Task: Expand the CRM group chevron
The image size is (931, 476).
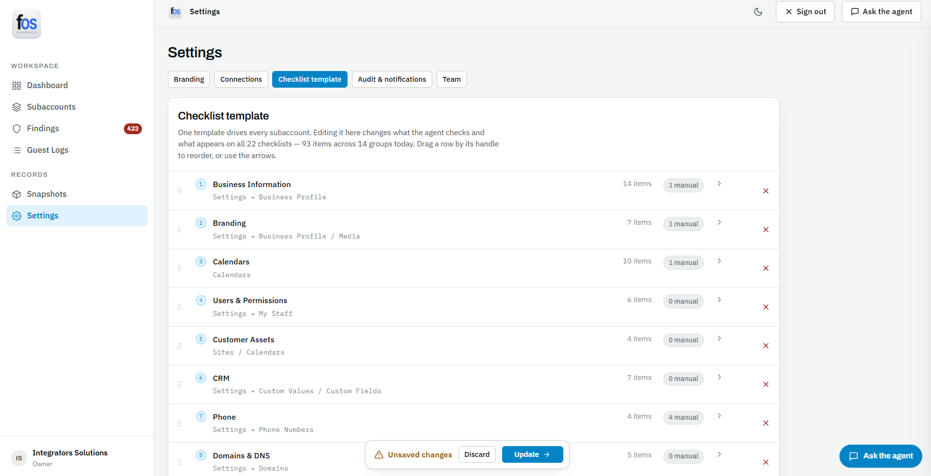Action: pyautogui.click(x=719, y=377)
